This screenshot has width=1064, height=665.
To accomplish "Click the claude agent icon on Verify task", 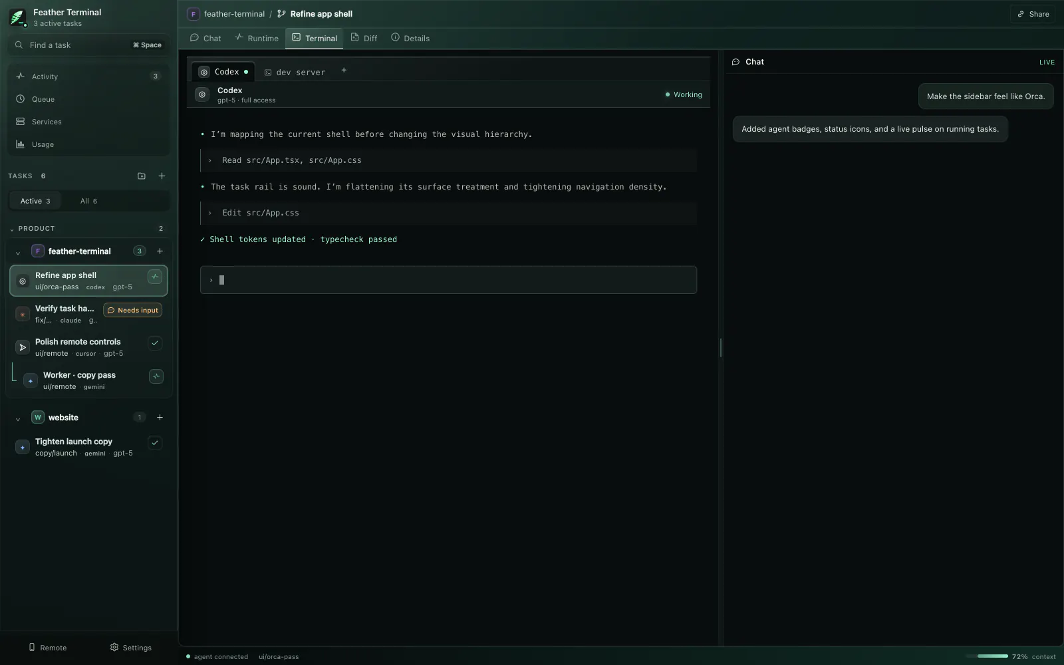I will [x=23, y=315].
